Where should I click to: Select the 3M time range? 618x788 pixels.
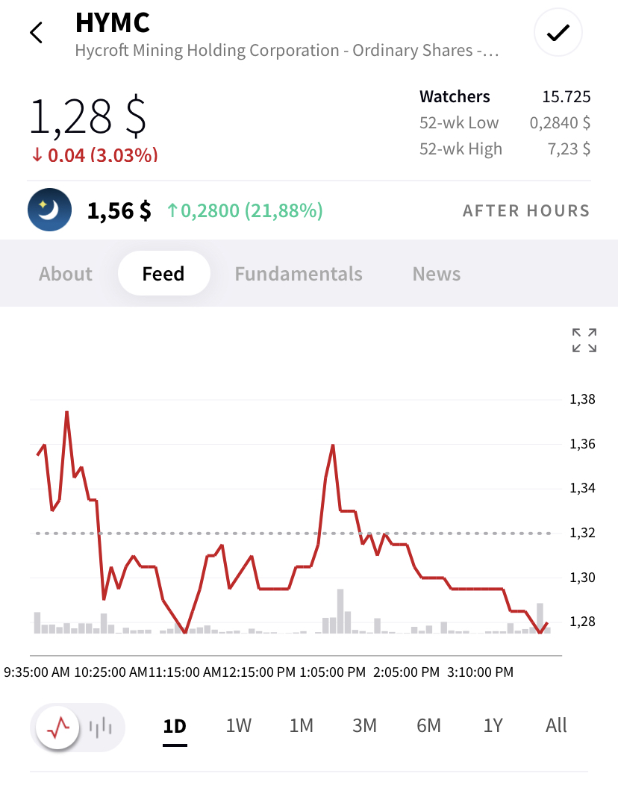tap(364, 725)
